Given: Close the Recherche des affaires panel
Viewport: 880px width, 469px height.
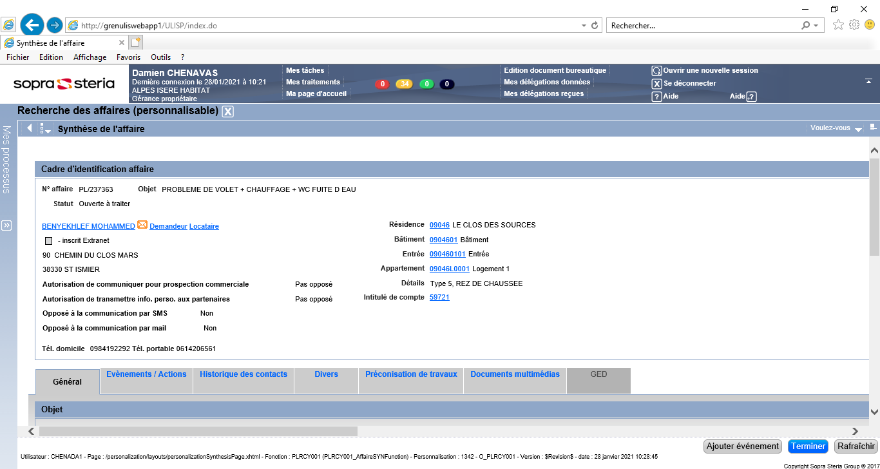Looking at the screenshot, I should (x=227, y=111).
